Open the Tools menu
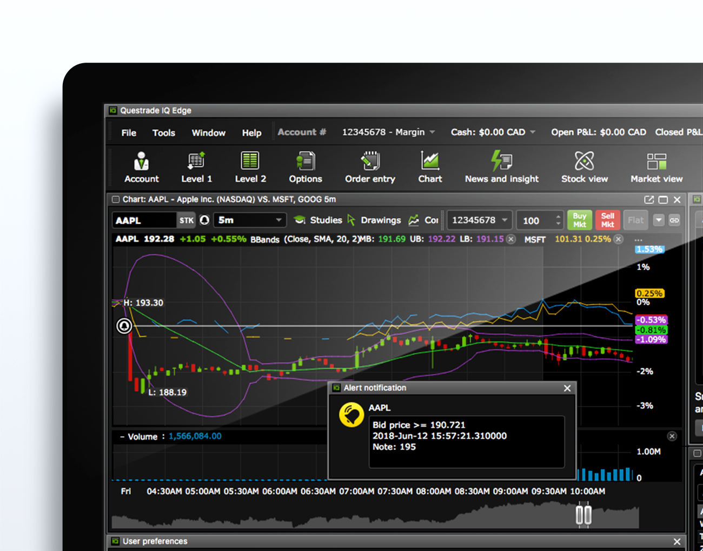Image resolution: width=703 pixels, height=551 pixels. [x=163, y=132]
